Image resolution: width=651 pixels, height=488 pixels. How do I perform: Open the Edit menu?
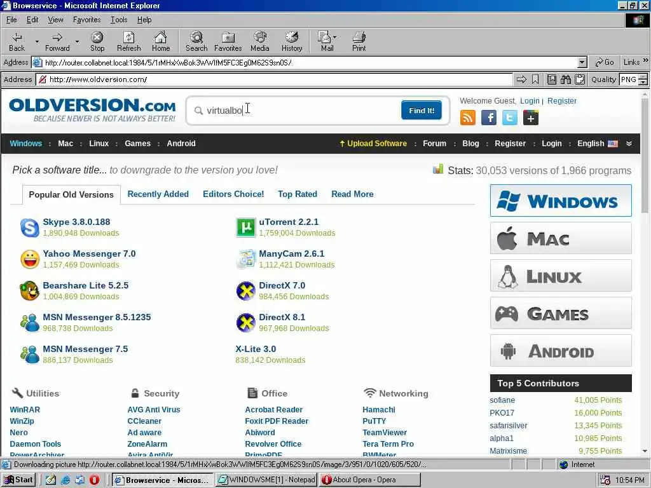tap(32, 20)
